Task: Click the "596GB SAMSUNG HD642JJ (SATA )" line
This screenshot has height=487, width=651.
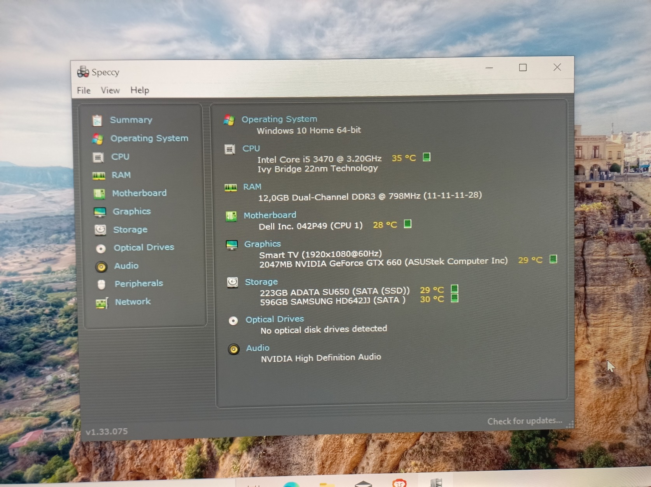Action: tap(333, 301)
